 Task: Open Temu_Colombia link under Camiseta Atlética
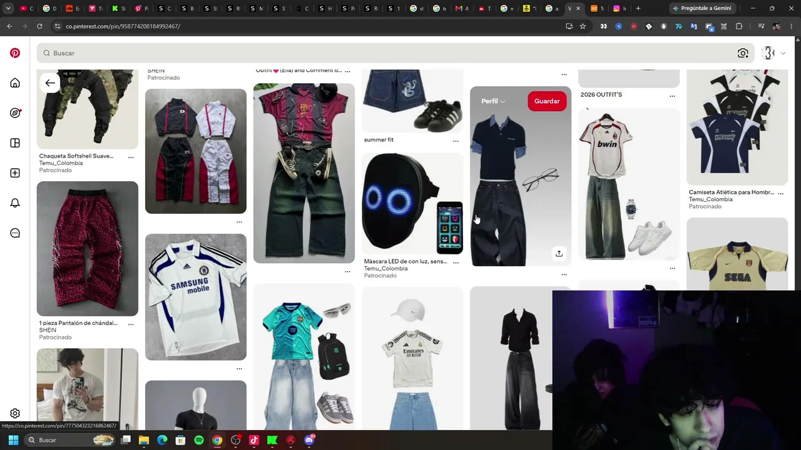point(711,199)
